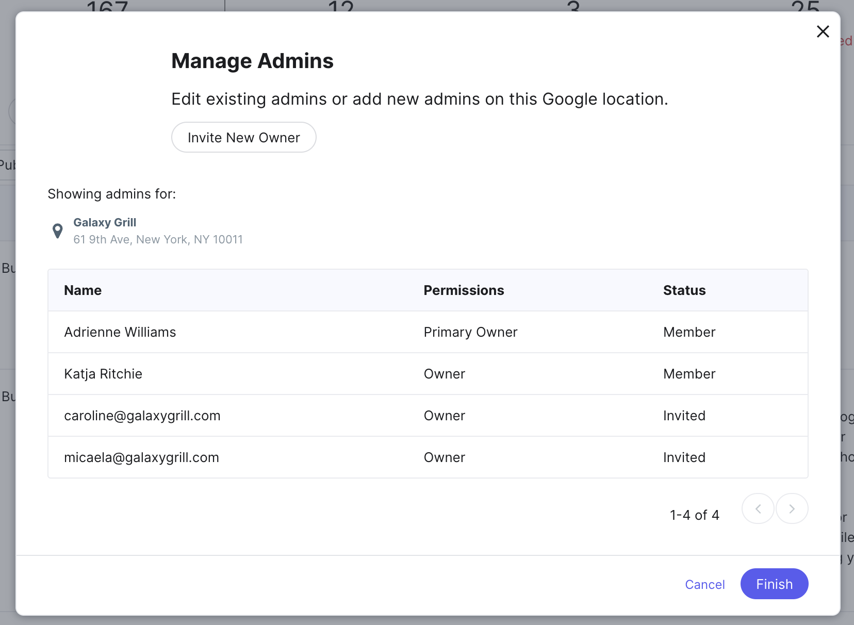
Task: Select the Adrienne Williams row
Action: pos(120,332)
